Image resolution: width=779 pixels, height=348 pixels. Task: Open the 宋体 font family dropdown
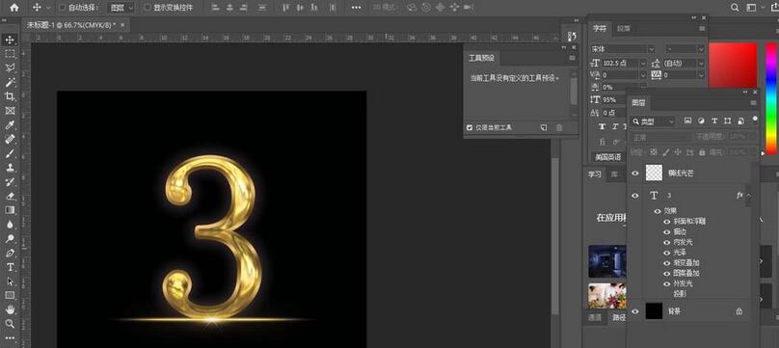651,48
